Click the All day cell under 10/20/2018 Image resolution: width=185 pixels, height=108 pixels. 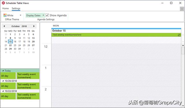8,86
